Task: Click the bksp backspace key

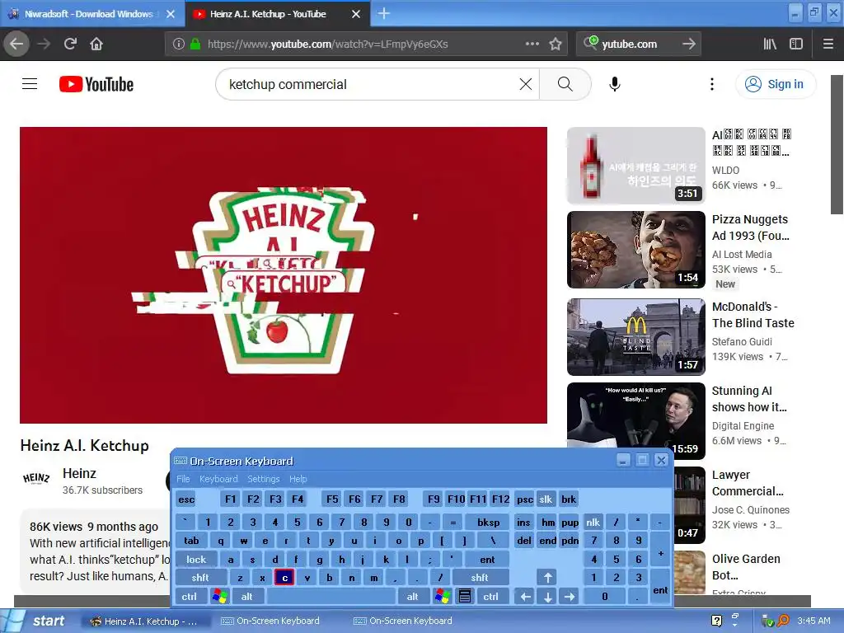Action: 489,522
